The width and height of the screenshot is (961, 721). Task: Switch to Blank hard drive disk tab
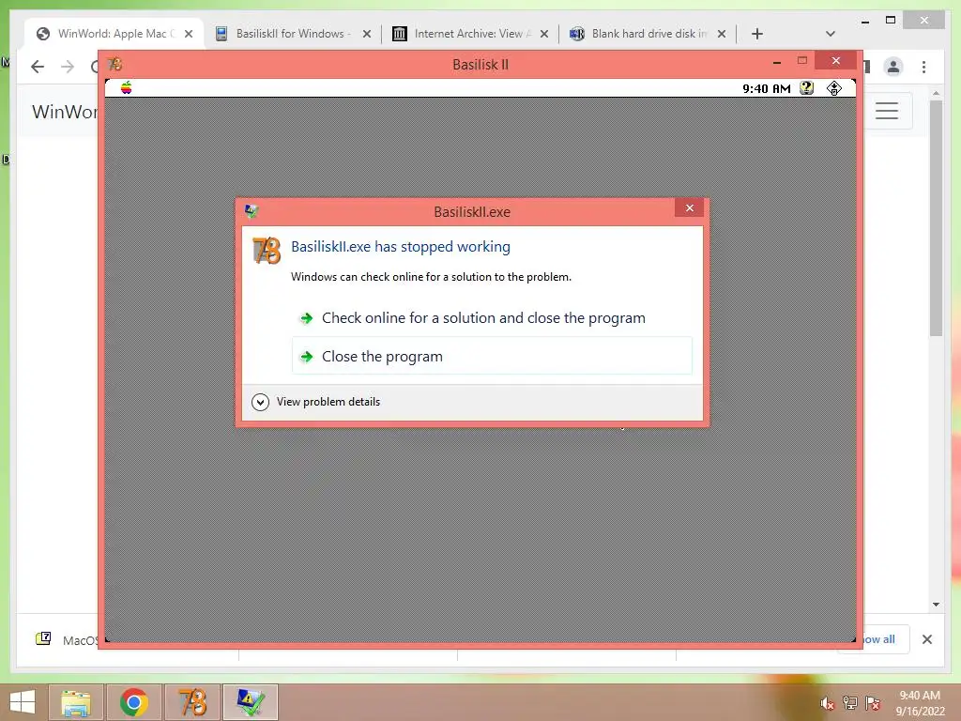click(648, 34)
